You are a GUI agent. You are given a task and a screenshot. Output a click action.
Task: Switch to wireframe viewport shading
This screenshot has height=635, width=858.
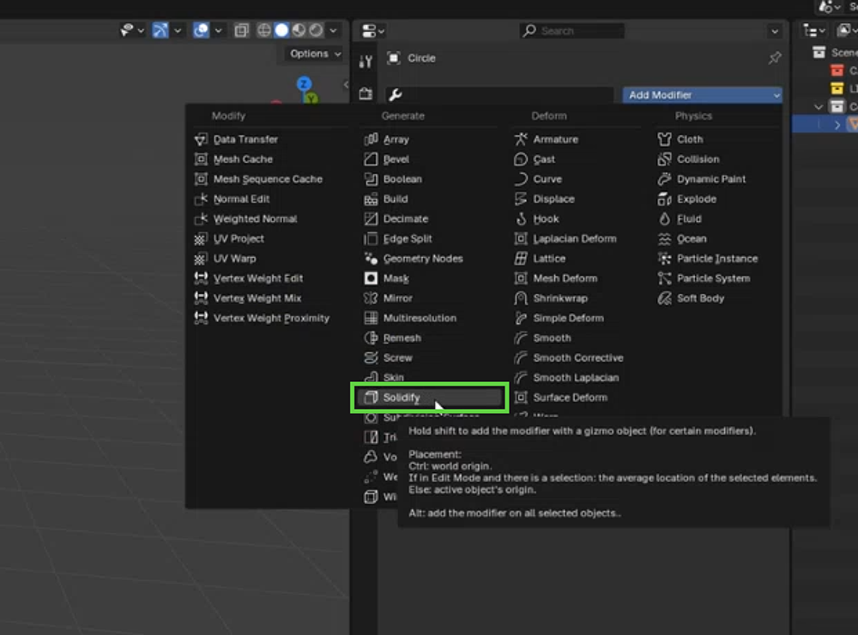(264, 31)
